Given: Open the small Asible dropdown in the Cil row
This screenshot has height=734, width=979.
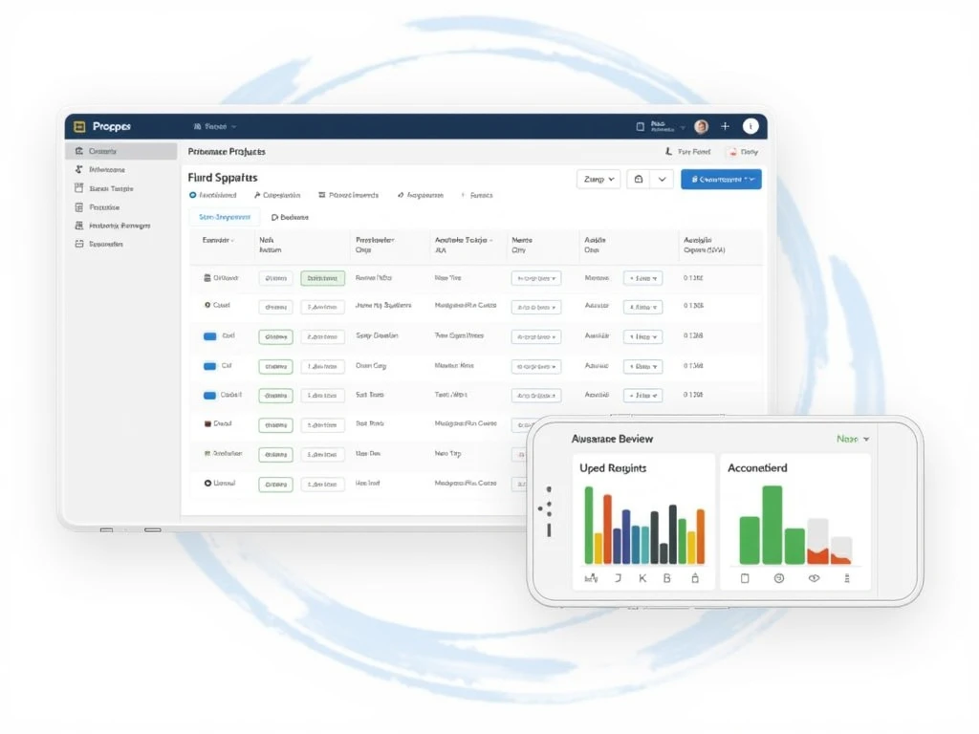Looking at the screenshot, I should coord(643,366).
